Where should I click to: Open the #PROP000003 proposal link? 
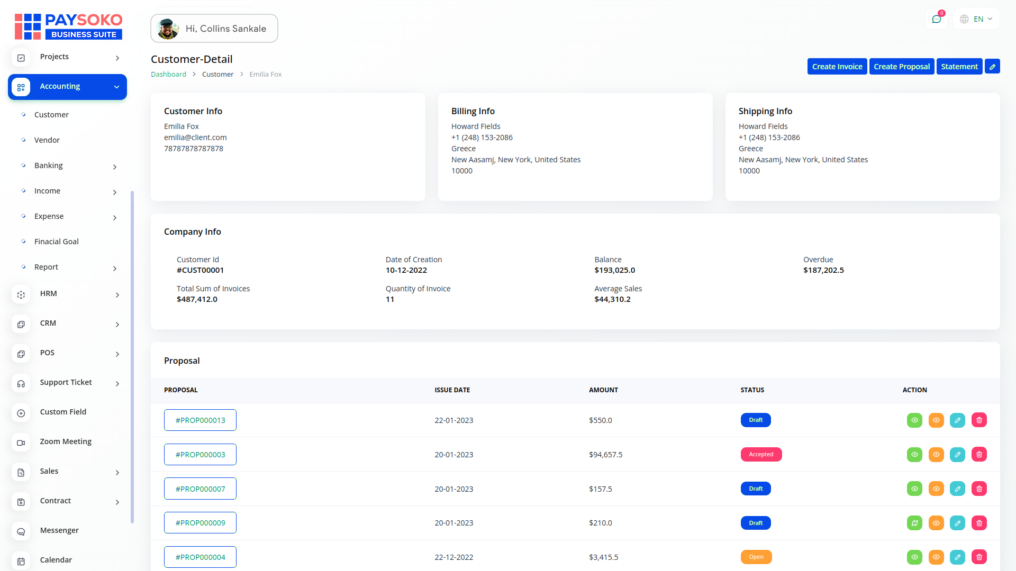point(200,455)
